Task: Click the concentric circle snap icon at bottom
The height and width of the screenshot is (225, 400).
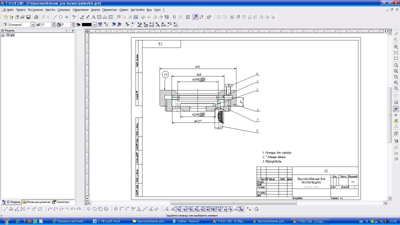Action: (x=88, y=209)
